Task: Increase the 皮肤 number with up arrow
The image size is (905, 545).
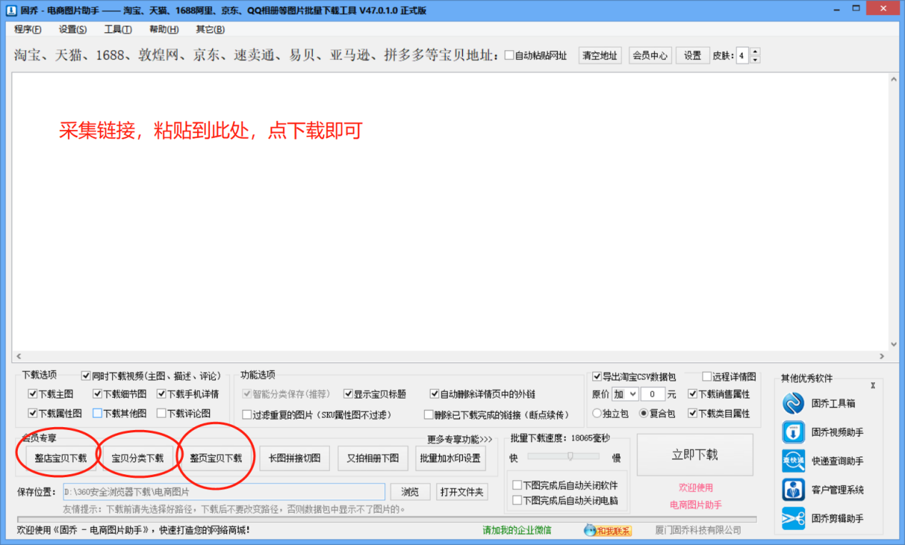Action: point(755,52)
